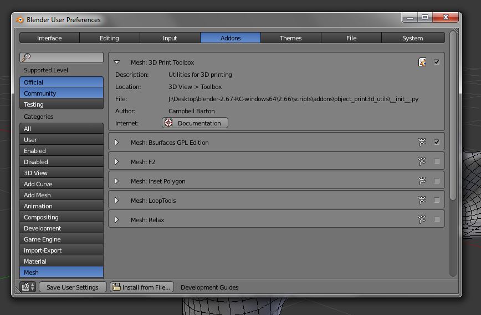The width and height of the screenshot is (481, 315).
Task: Click the Blender logo in the title bar
Action: (x=20, y=20)
